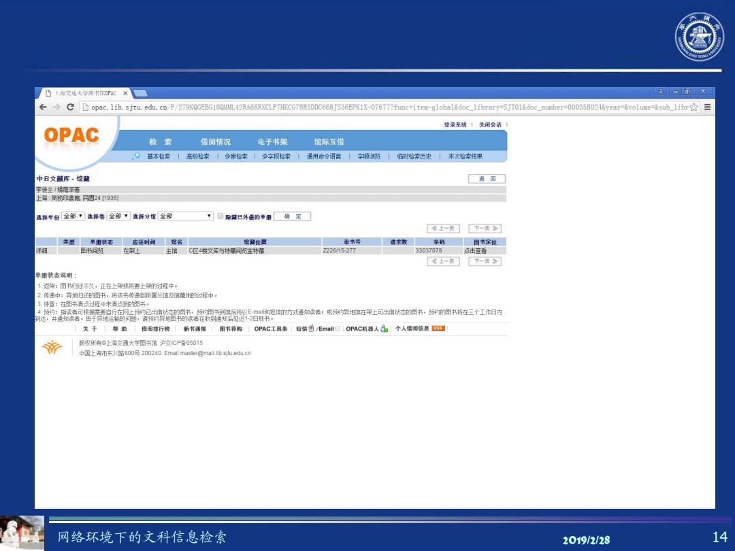This screenshot has width=735, height=551.
Task: Click the upper 下一页 button
Action: point(485,228)
